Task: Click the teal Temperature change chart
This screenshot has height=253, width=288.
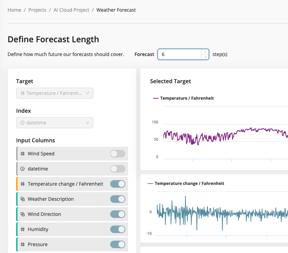Action: [222, 213]
